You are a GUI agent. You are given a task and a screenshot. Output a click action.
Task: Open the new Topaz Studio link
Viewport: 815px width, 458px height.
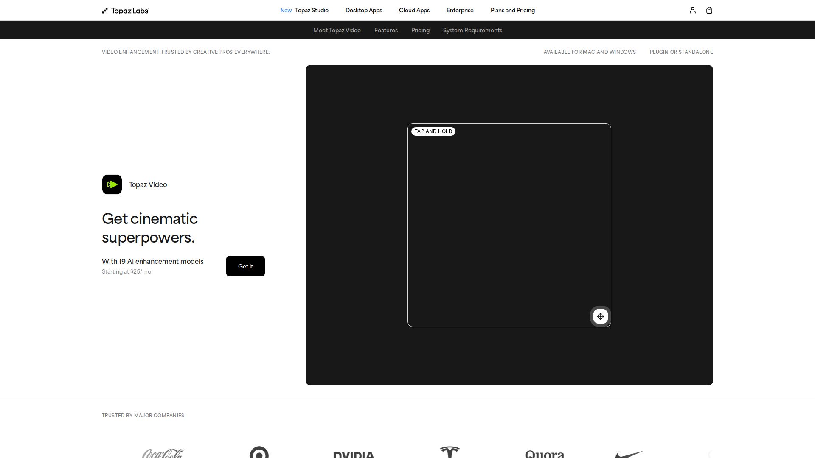click(x=311, y=10)
